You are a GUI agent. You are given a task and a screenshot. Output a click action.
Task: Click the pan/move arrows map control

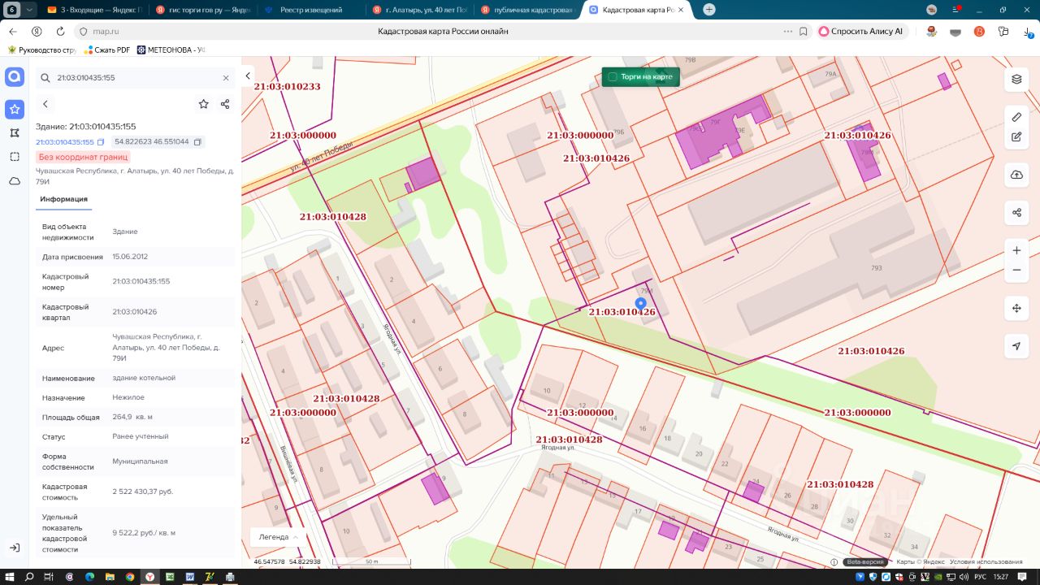1016,308
